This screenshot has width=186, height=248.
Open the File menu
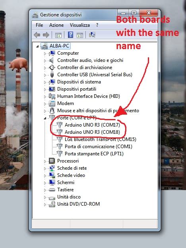[39, 25]
